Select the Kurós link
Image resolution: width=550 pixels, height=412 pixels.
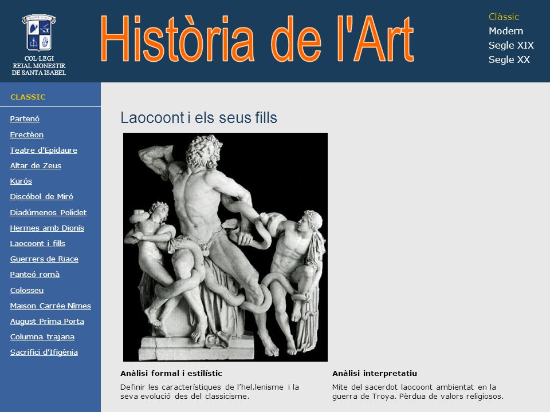pos(21,181)
